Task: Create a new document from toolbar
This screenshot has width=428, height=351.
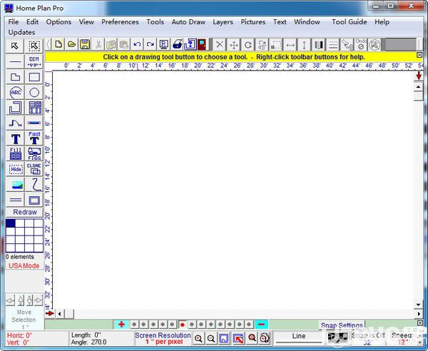Action: click(x=58, y=44)
